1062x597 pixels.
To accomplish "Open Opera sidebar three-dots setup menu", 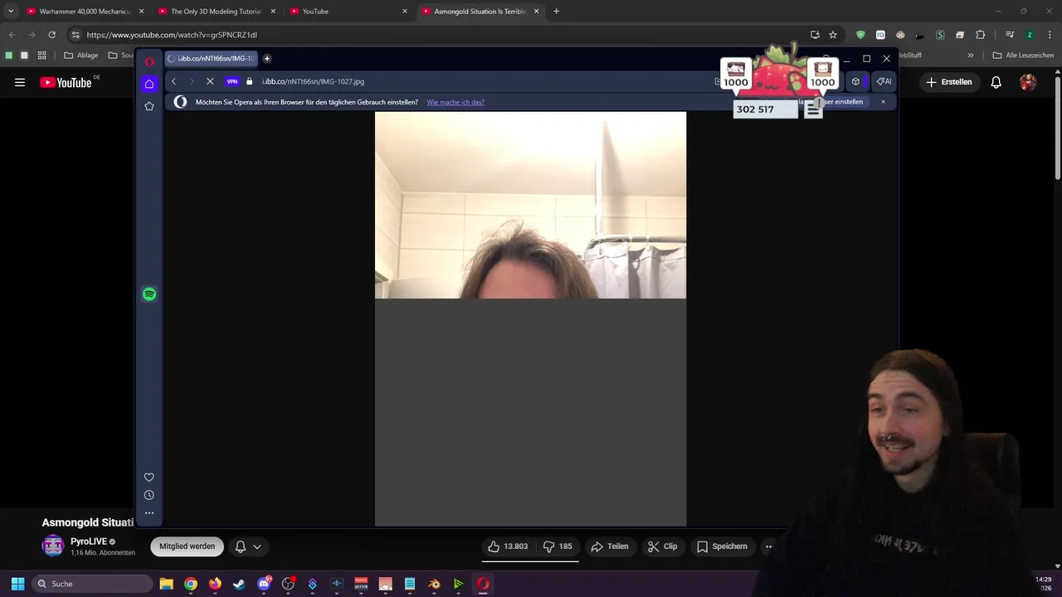I will pos(149,513).
